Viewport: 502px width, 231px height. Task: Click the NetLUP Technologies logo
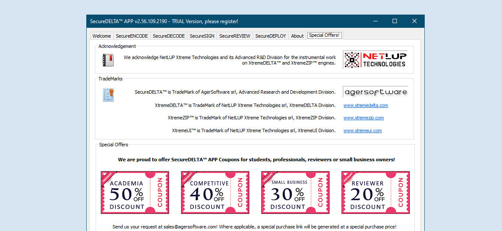pyautogui.click(x=375, y=60)
